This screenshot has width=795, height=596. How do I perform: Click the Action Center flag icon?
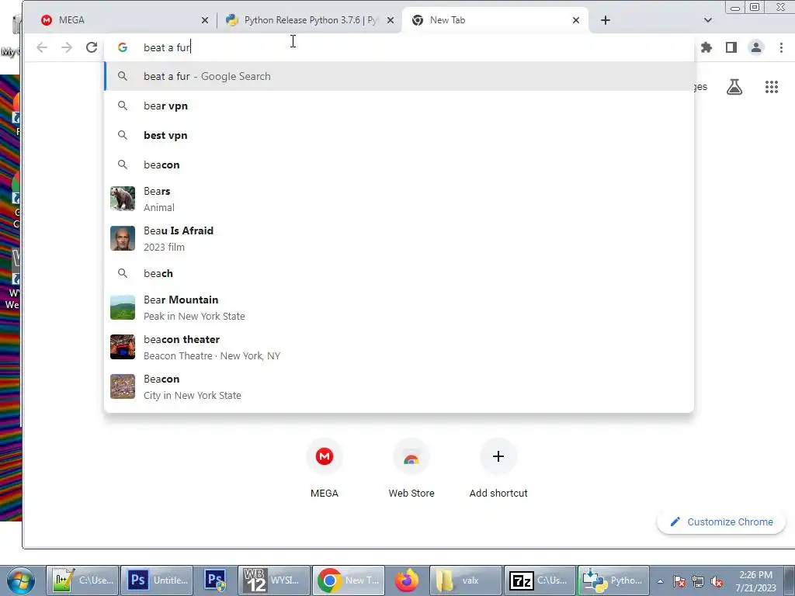pyautogui.click(x=679, y=582)
